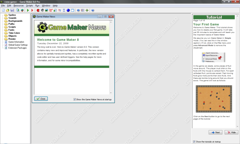Click the fruit game preview image

coord(214,99)
